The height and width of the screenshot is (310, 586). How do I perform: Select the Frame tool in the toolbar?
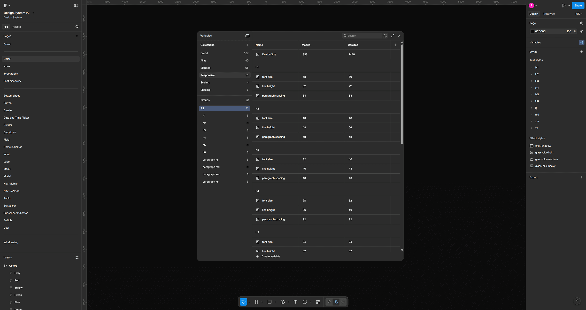pos(256,302)
